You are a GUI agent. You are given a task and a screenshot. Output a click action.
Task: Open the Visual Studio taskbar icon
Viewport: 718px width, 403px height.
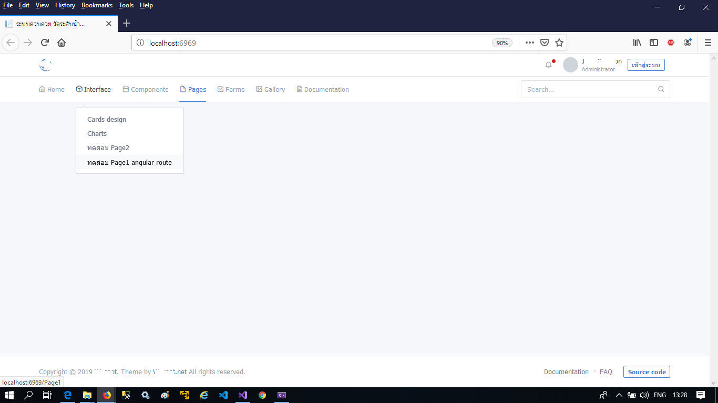pyautogui.click(x=243, y=395)
